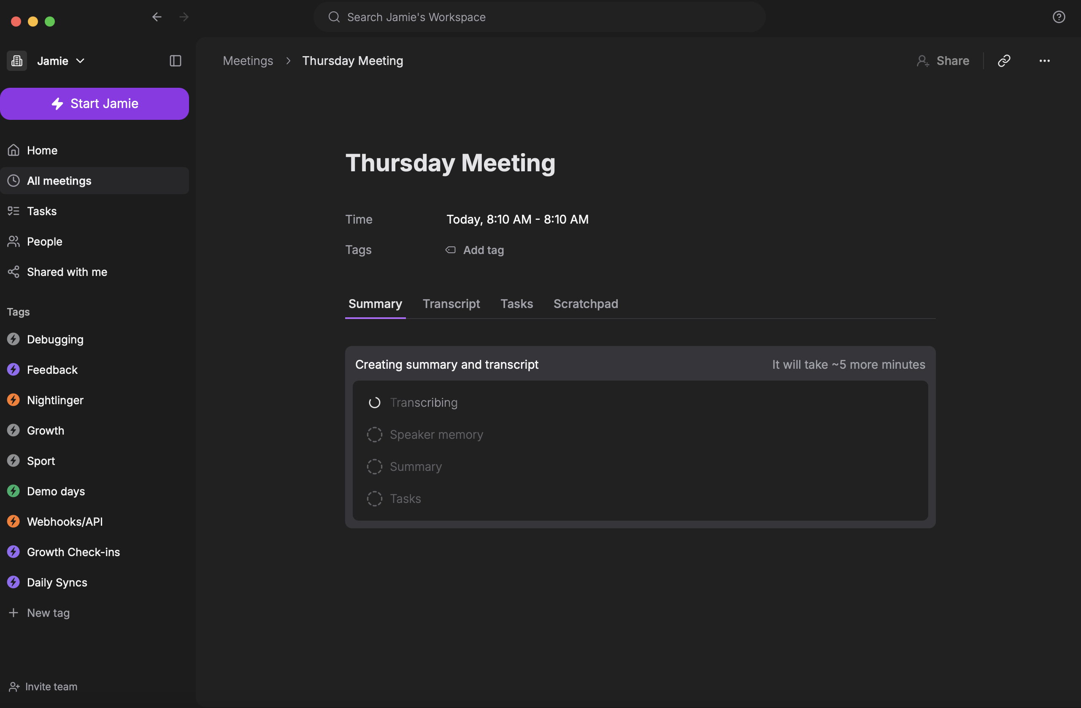This screenshot has width=1081, height=708.
Task: Click the back navigation arrow
Action: 157,17
